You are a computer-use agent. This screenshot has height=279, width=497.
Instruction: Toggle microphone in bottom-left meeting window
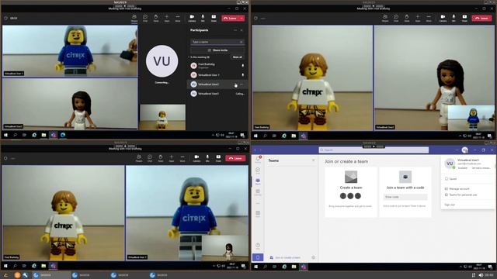coord(207,158)
